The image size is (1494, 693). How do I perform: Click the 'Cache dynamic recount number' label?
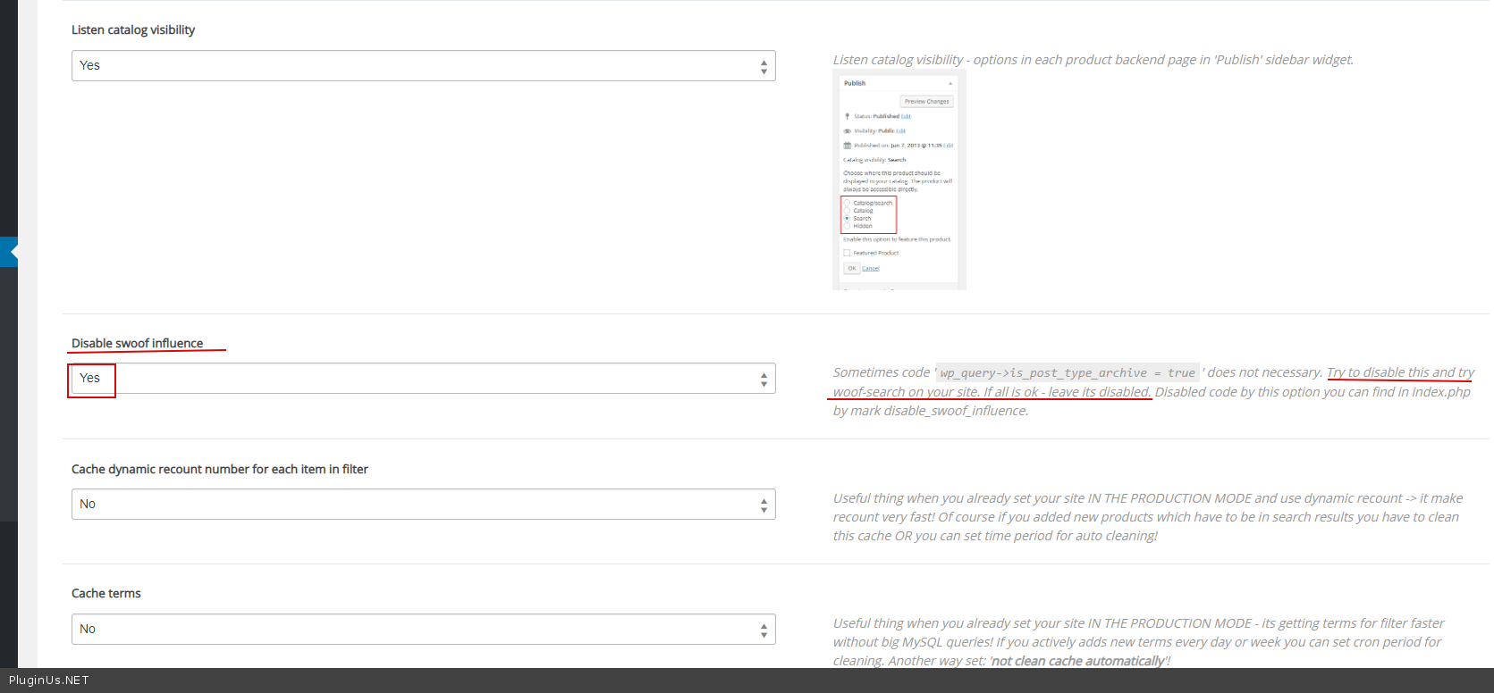coord(220,470)
